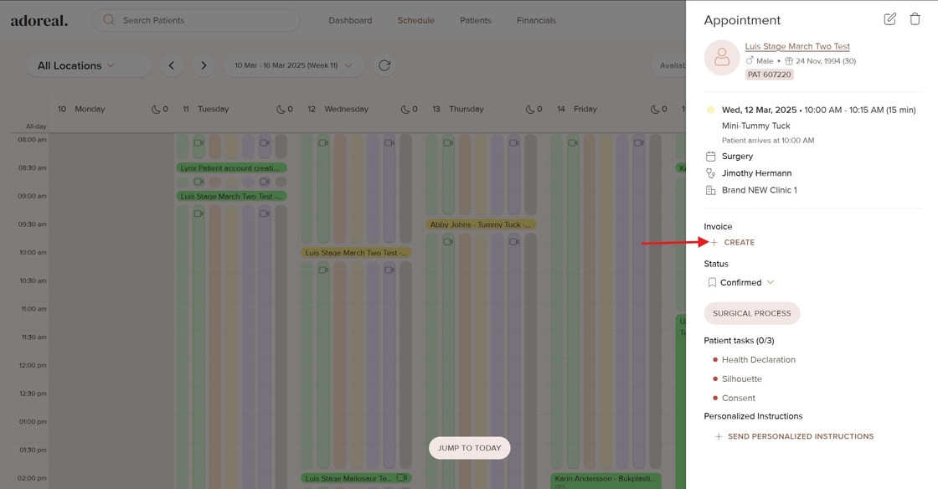Image resolution: width=938 pixels, height=489 pixels.
Task: Refresh the schedule with circular arrow icon
Action: pos(384,65)
